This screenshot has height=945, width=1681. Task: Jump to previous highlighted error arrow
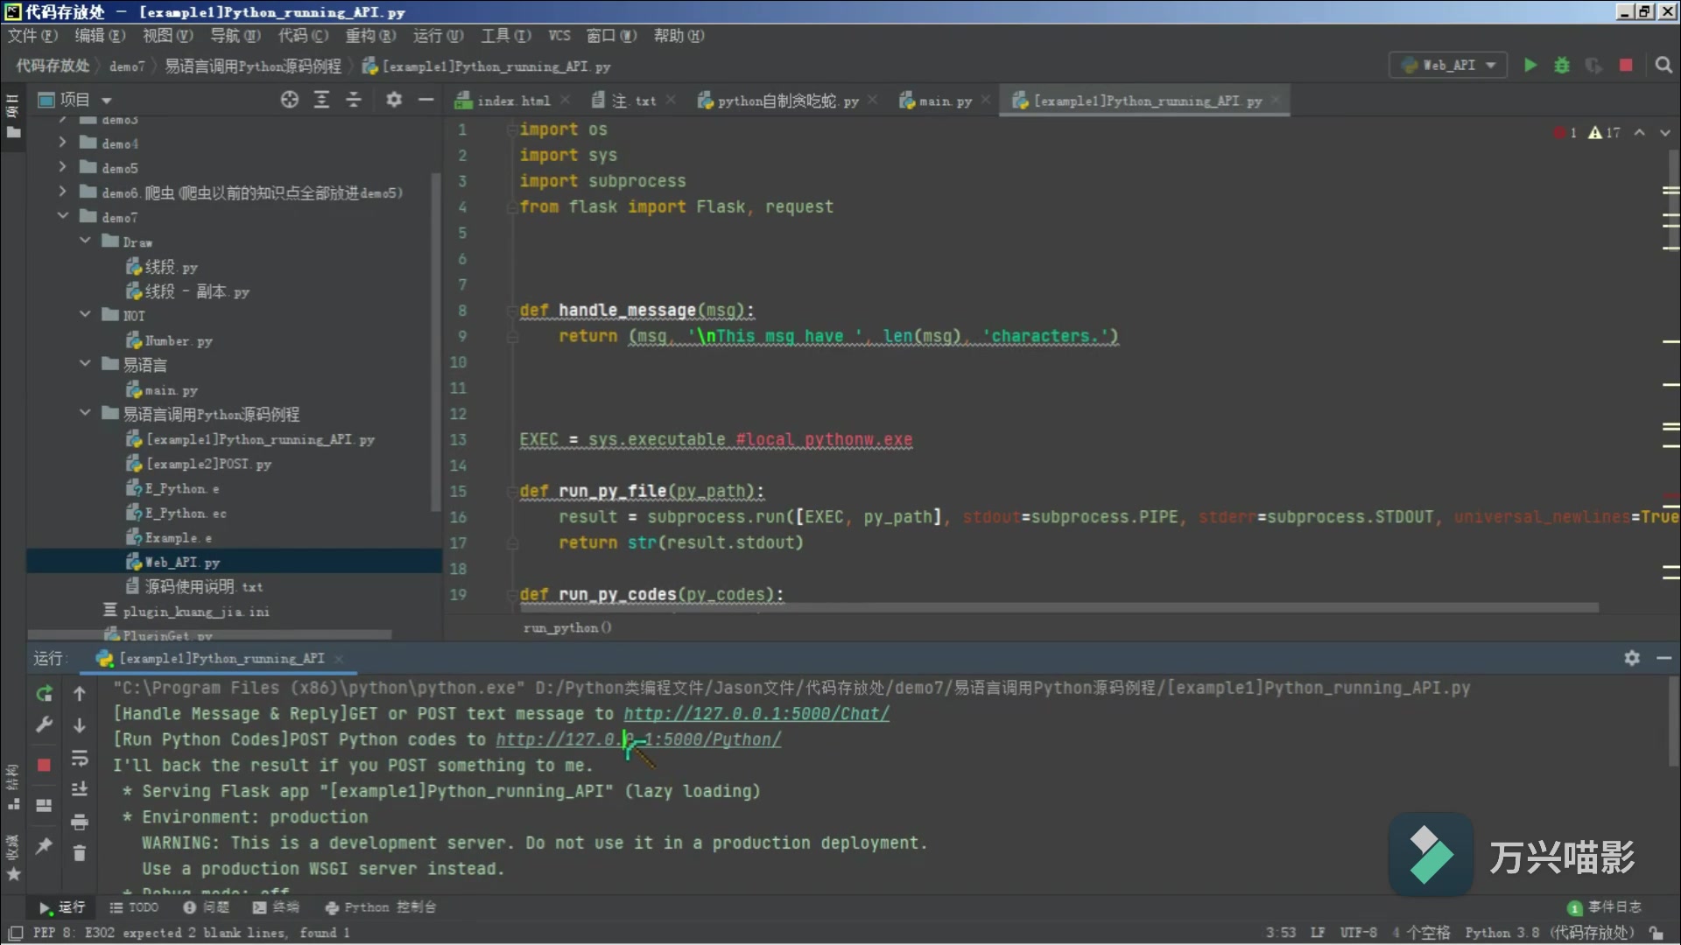pyautogui.click(x=1639, y=133)
